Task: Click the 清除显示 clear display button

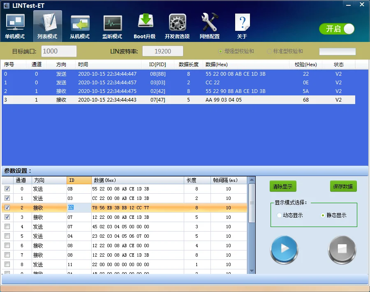Action: [x=283, y=186]
